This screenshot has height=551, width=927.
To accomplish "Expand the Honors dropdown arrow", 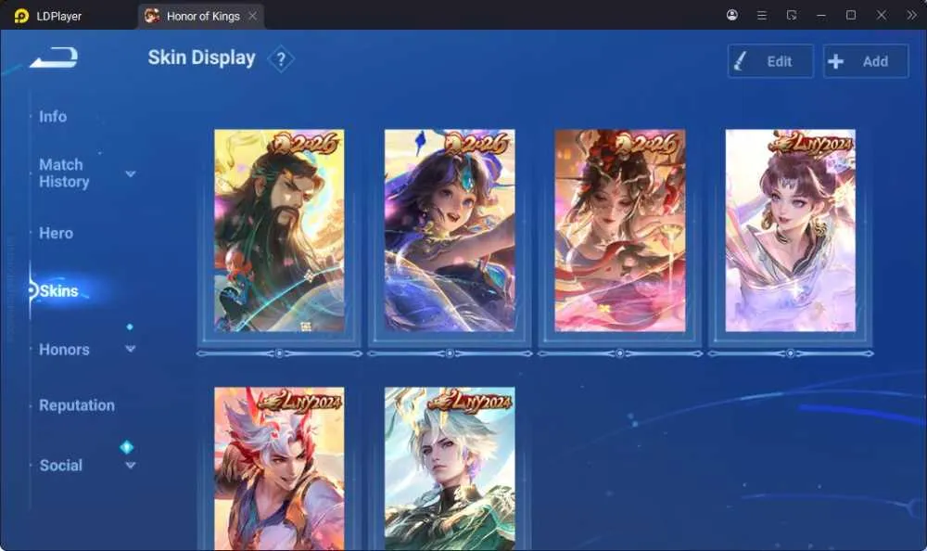I will coord(131,349).
